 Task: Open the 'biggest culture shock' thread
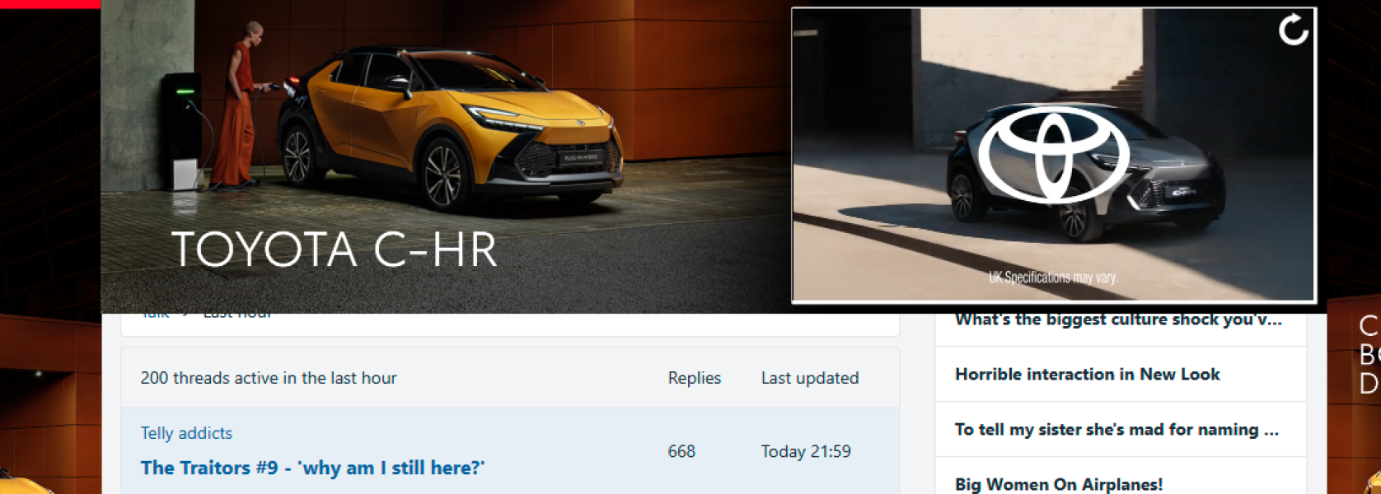pos(1118,319)
